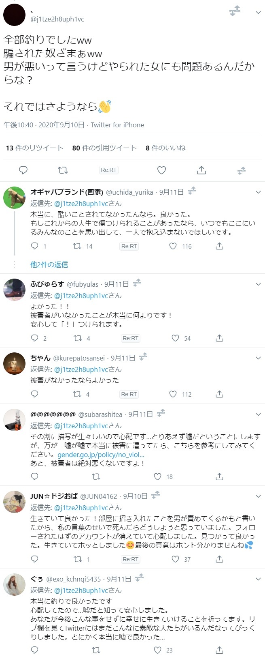View the 13 件のリツイート list
Viewport: 265px width, 659px height.
[34, 148]
